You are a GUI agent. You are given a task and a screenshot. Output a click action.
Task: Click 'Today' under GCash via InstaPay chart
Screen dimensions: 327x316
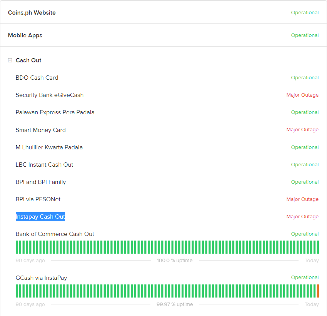point(312,304)
